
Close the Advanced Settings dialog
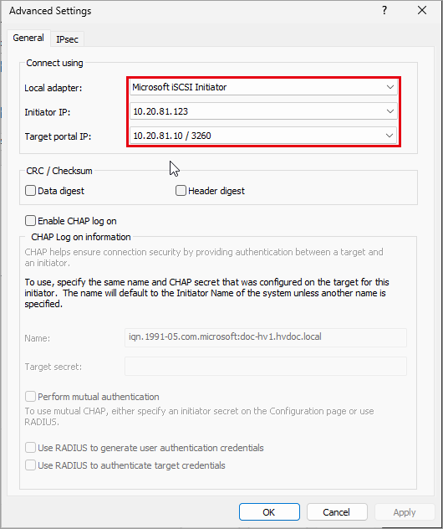(x=422, y=10)
